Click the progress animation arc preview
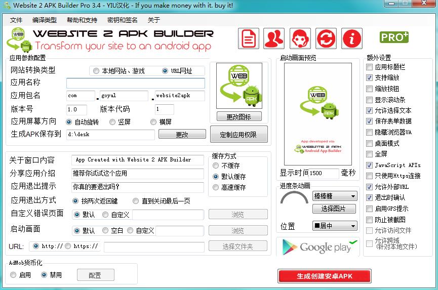 click(x=294, y=197)
